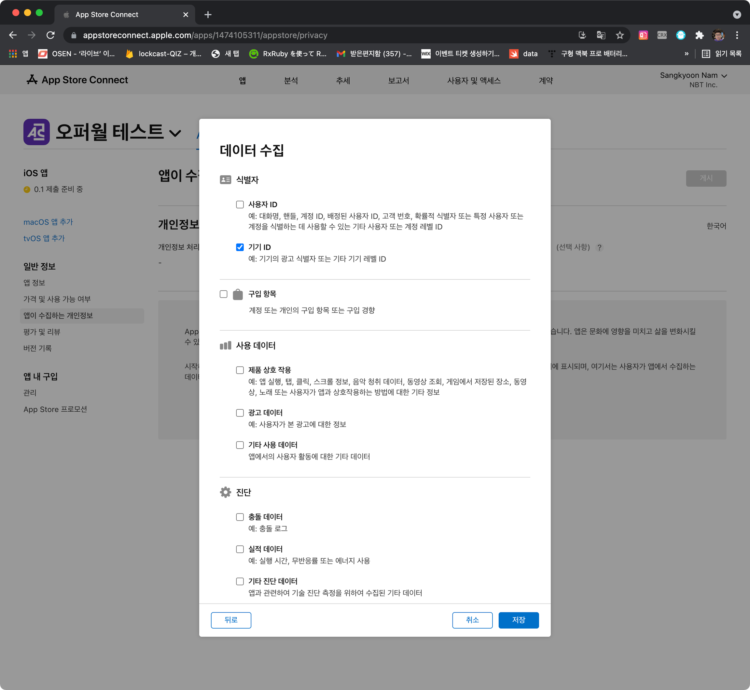
Task: Click the bookmark star icon
Action: tap(619, 35)
